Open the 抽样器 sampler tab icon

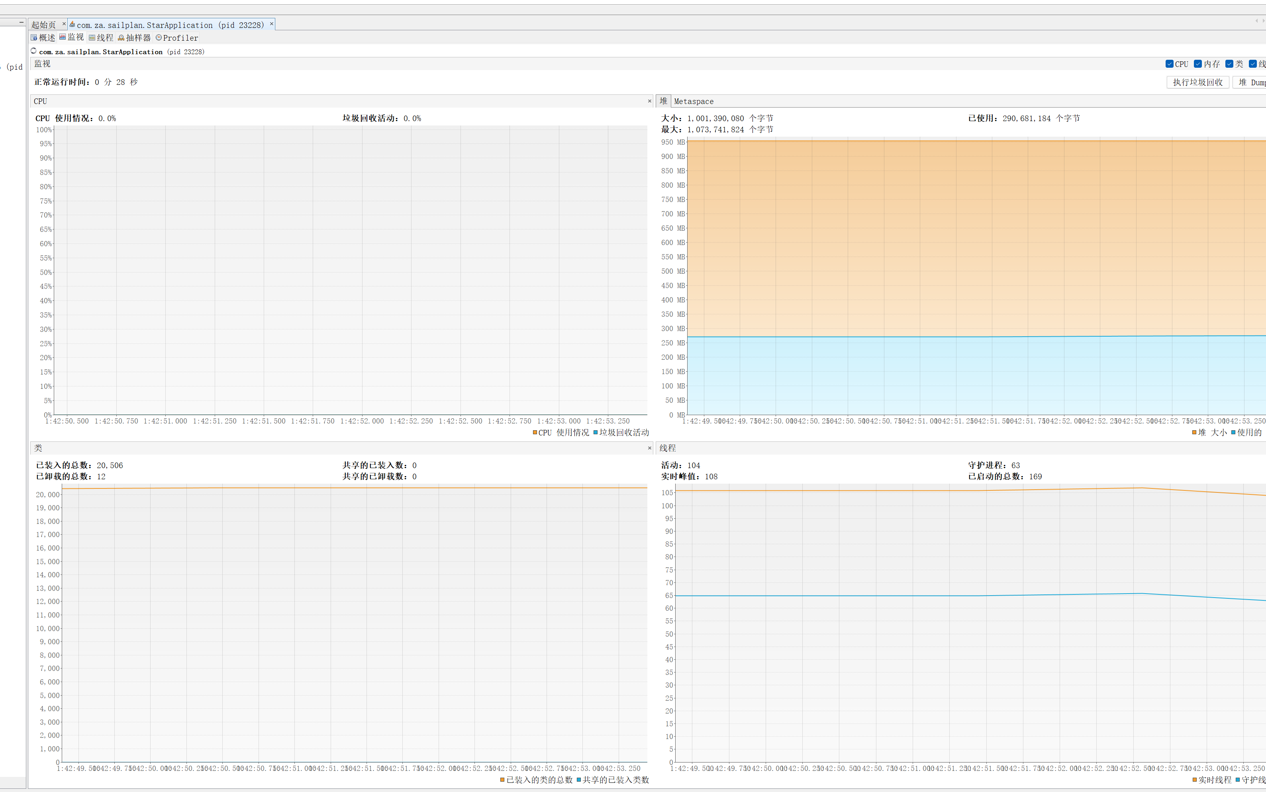click(x=121, y=38)
